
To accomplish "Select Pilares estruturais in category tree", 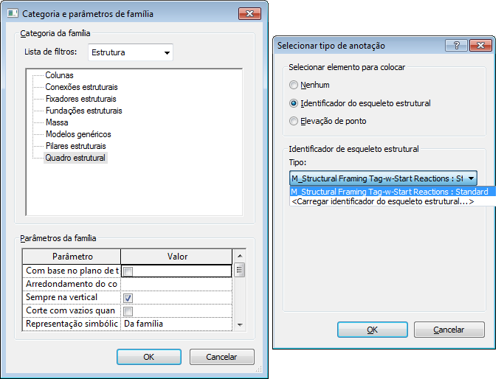I will [75, 146].
